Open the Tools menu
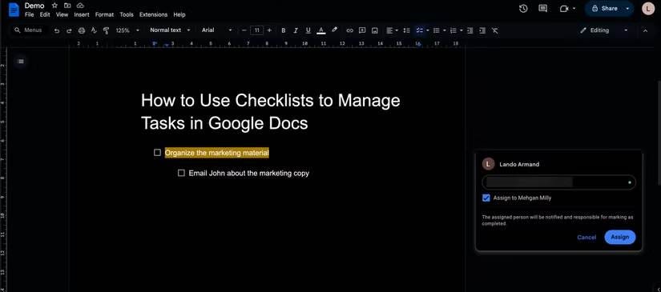The height and width of the screenshot is (292, 661). pyautogui.click(x=127, y=14)
